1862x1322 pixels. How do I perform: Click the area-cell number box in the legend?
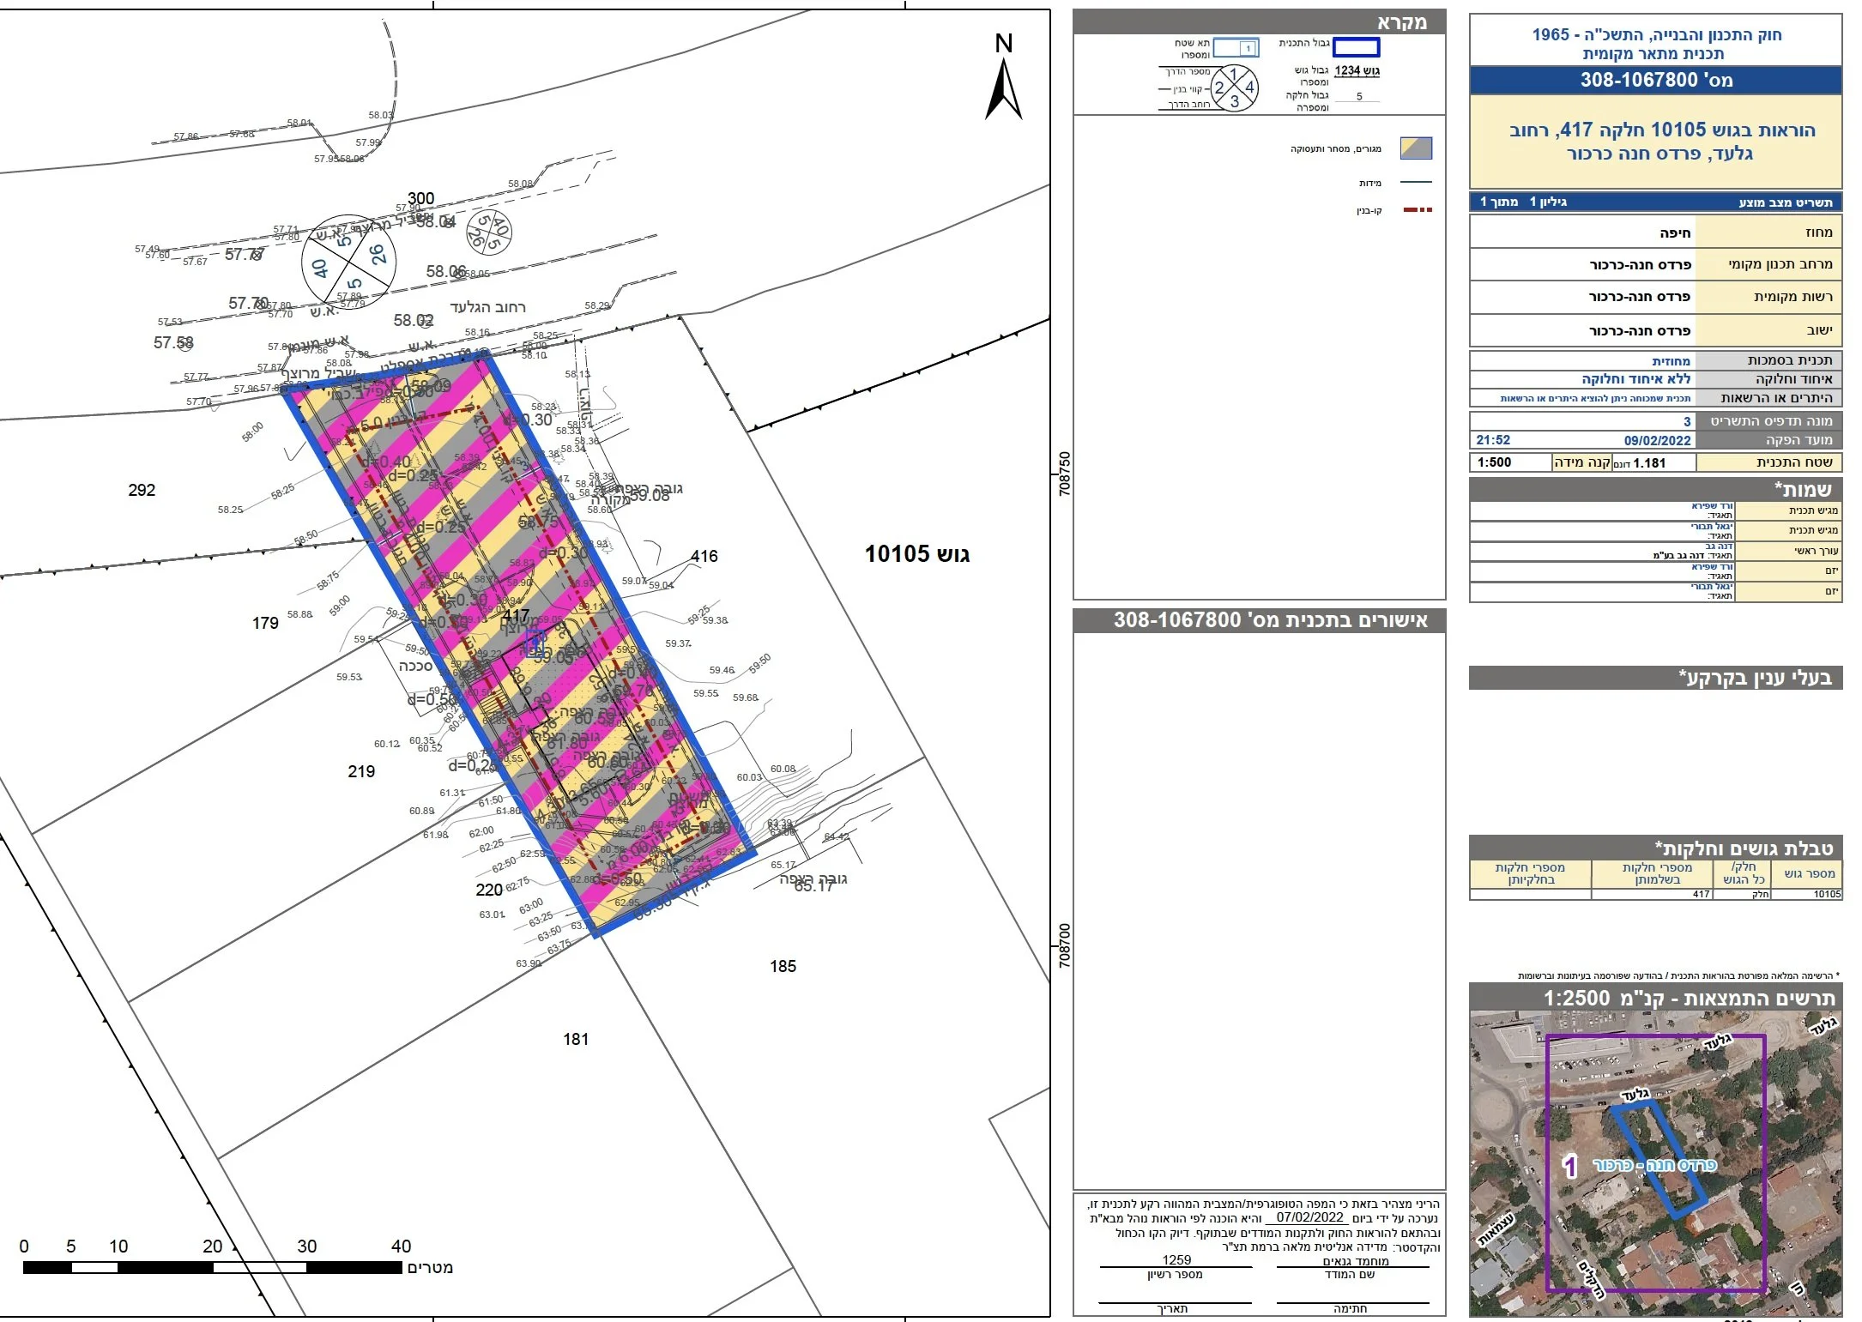tap(1236, 48)
